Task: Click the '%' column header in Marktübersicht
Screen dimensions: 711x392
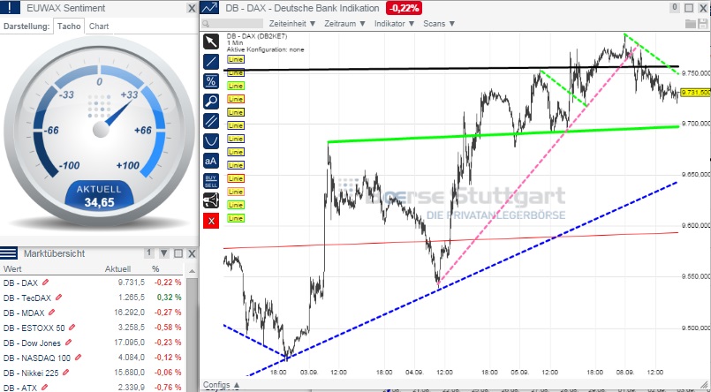Action: (x=155, y=268)
